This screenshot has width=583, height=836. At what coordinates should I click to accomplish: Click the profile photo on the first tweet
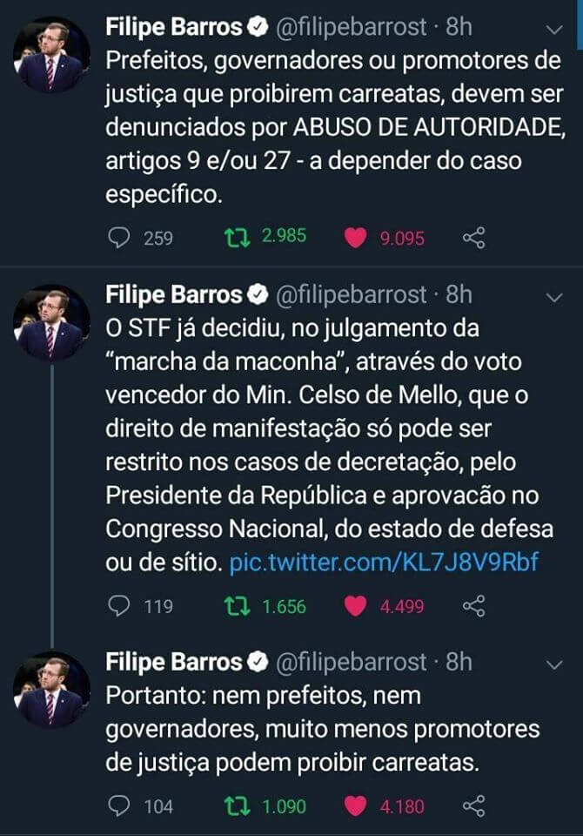(x=52, y=56)
